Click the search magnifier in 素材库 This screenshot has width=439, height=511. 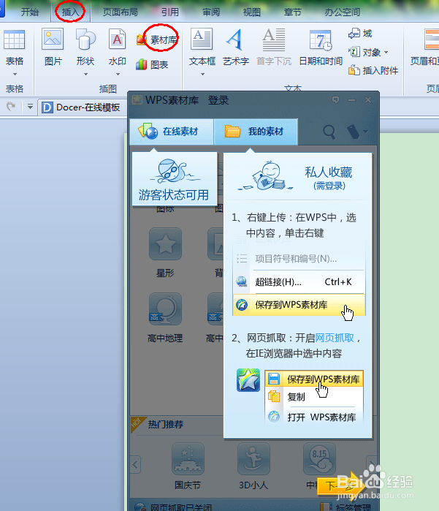click(x=329, y=132)
